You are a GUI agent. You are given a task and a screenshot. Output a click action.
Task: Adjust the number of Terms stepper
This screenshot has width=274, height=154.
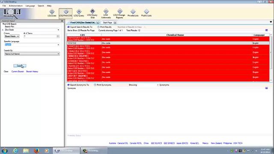[x=58, y=36]
